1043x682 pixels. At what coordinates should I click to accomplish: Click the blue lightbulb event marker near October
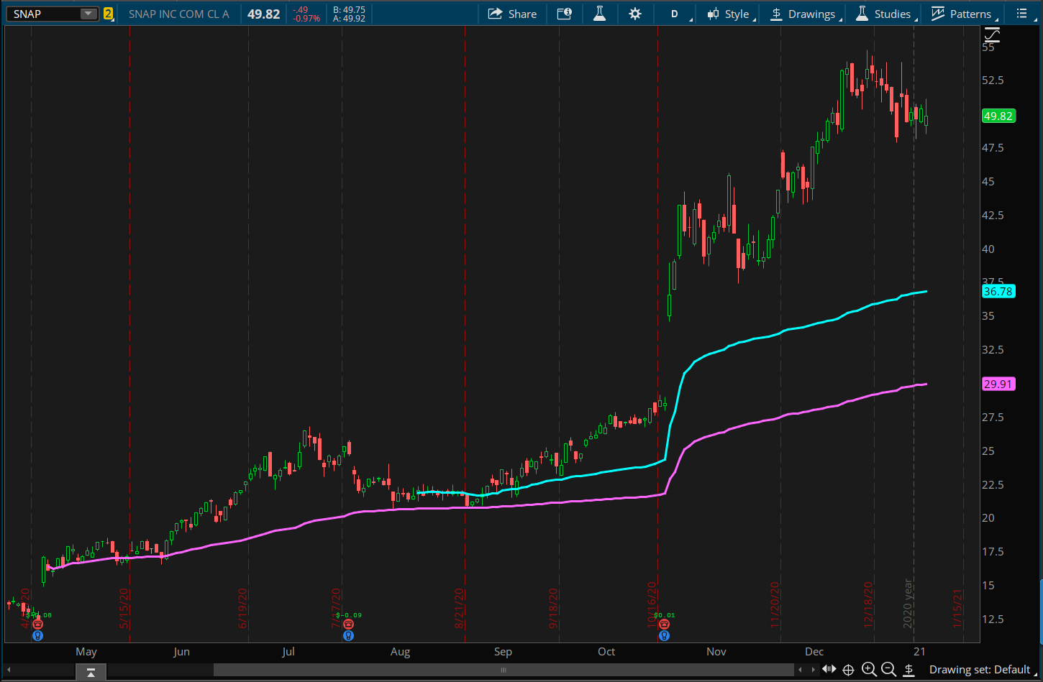click(x=664, y=636)
